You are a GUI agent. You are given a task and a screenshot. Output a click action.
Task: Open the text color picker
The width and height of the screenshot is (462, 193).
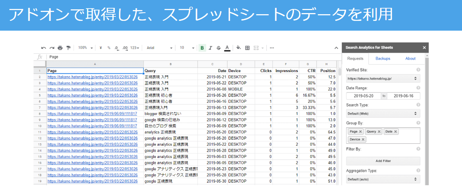227,48
